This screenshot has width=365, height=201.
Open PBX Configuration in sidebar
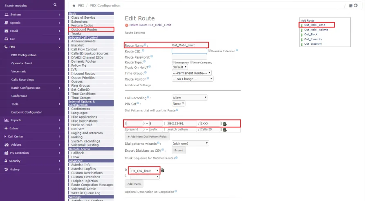click(24, 55)
